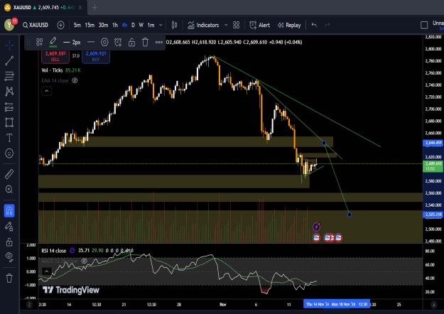Toggle Hide All Drawings eye icon
Image resolution: width=444 pixels, height=314 pixels.
coord(9,256)
